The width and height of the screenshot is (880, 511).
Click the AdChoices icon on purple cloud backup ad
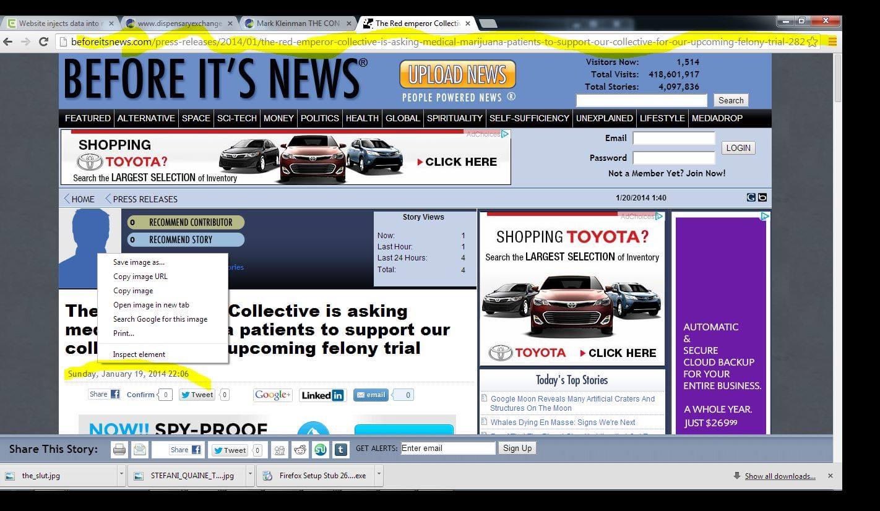tap(765, 216)
